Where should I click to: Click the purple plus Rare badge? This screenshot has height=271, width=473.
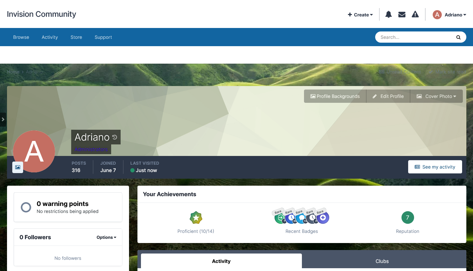coord(323,218)
